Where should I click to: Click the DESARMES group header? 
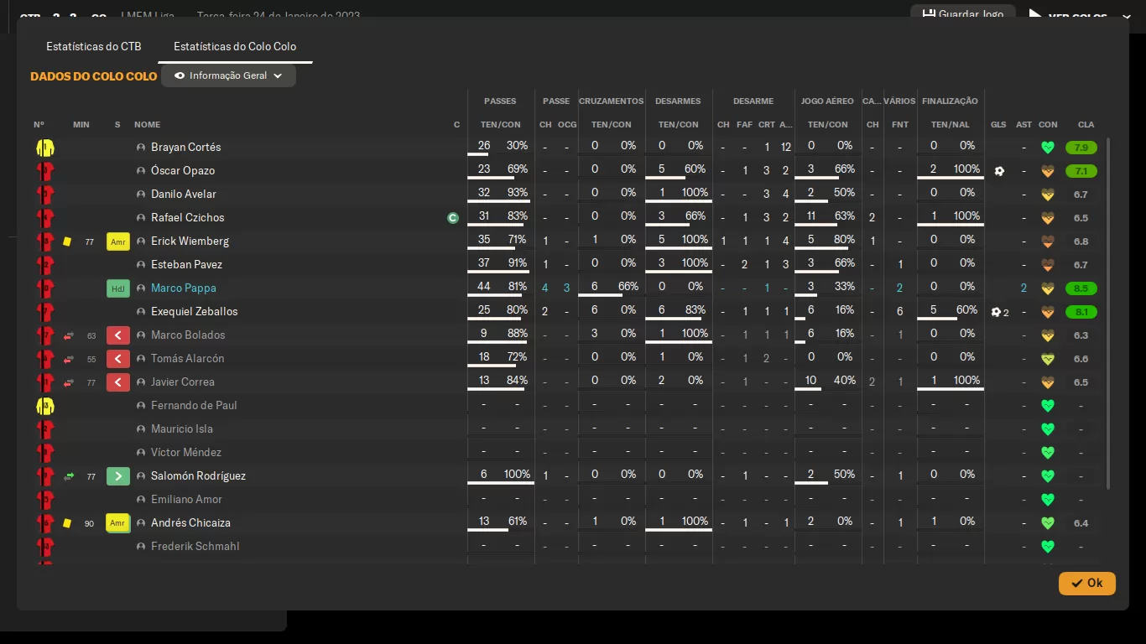click(678, 101)
